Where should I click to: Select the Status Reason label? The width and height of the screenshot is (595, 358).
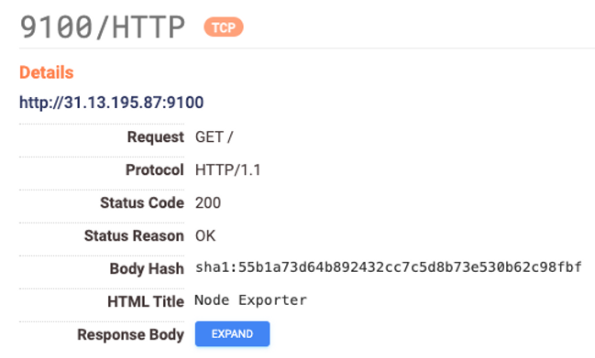(x=134, y=235)
